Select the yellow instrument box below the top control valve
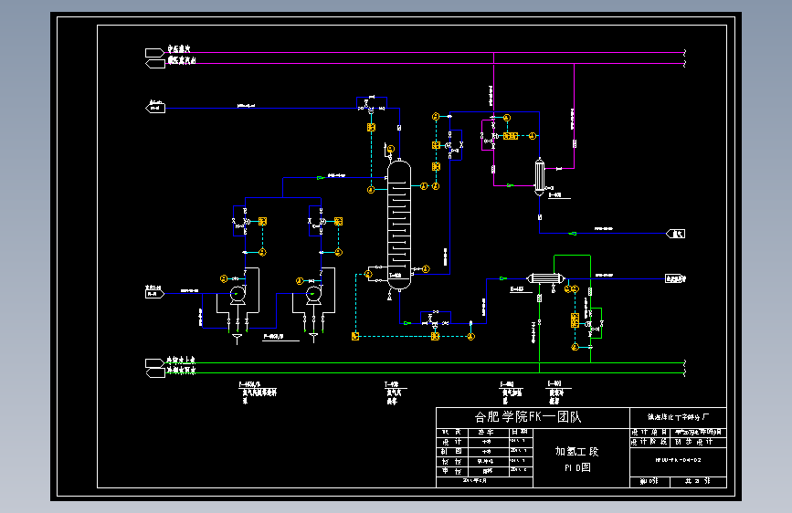792x513 pixels. [371, 128]
